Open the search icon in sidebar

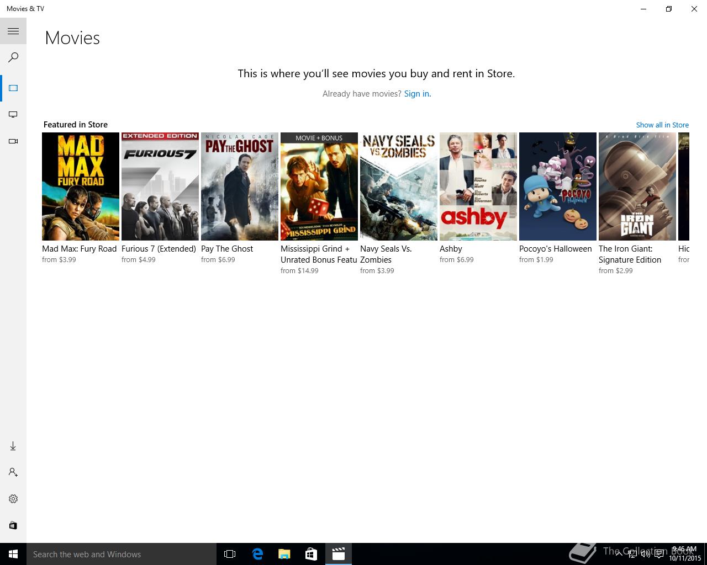pyautogui.click(x=13, y=57)
